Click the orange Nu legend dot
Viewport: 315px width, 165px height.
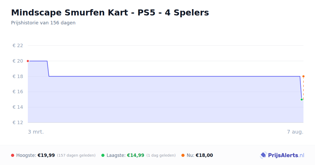click(183, 155)
